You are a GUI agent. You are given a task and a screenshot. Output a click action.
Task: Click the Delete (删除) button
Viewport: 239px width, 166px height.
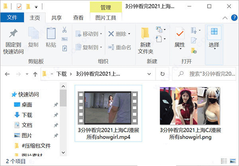point(118,34)
